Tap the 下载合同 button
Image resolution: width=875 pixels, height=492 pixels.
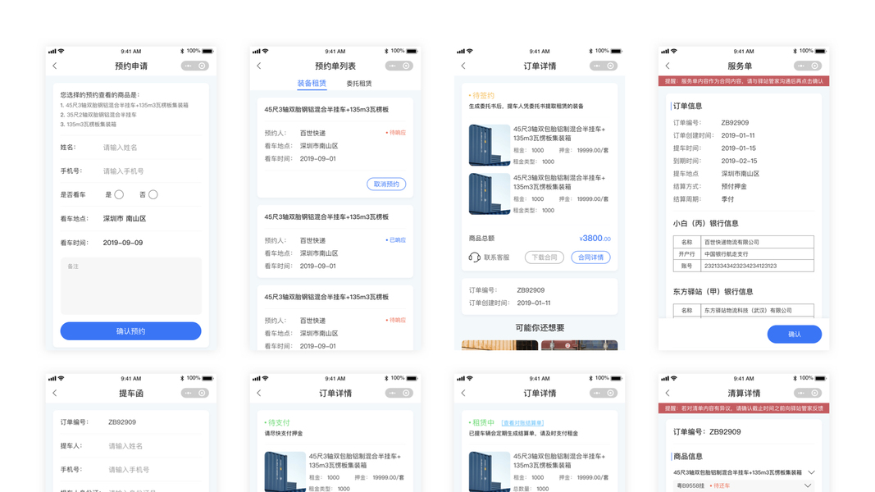pyautogui.click(x=544, y=257)
